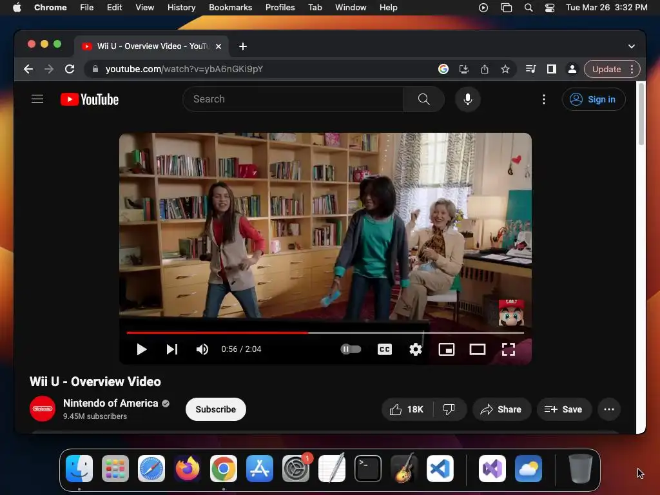Click the address bar URL
This screenshot has height=495, width=660.
tap(184, 69)
